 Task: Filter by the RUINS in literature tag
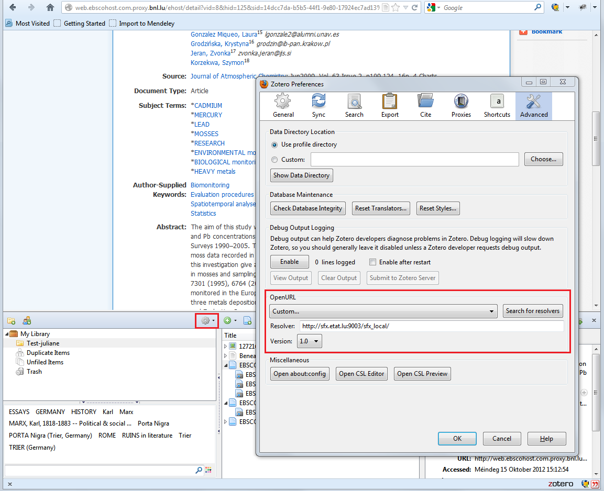pos(147,436)
